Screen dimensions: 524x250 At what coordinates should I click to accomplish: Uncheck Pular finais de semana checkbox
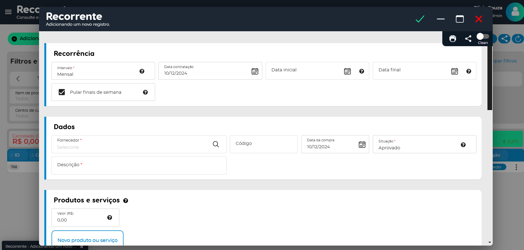coord(62,92)
